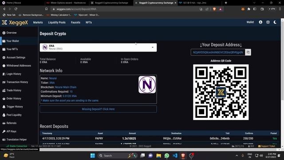Viewport: 284px width, 160px height.
Task: Open File Explorer from the taskbar
Action: pyautogui.click(x=159, y=156)
